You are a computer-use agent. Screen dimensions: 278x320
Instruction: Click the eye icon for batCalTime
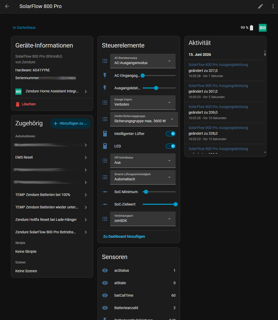[x=105, y=295]
